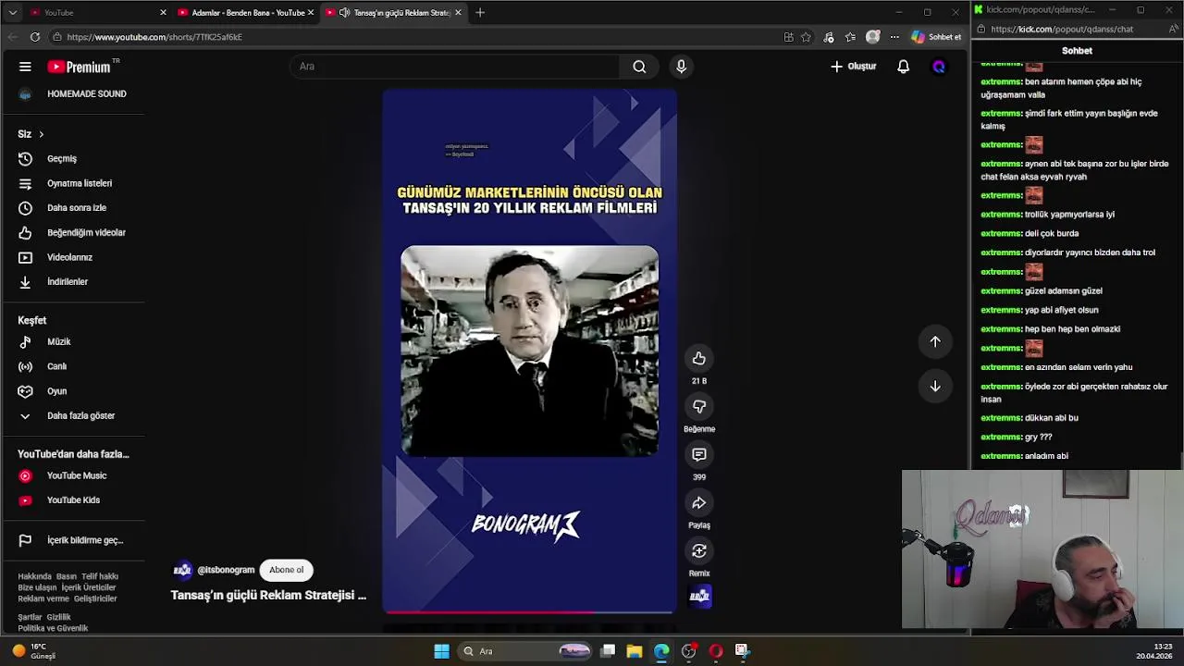The height and width of the screenshot is (666, 1184).
Task: Open the 399 comments panel
Action: [x=699, y=455]
